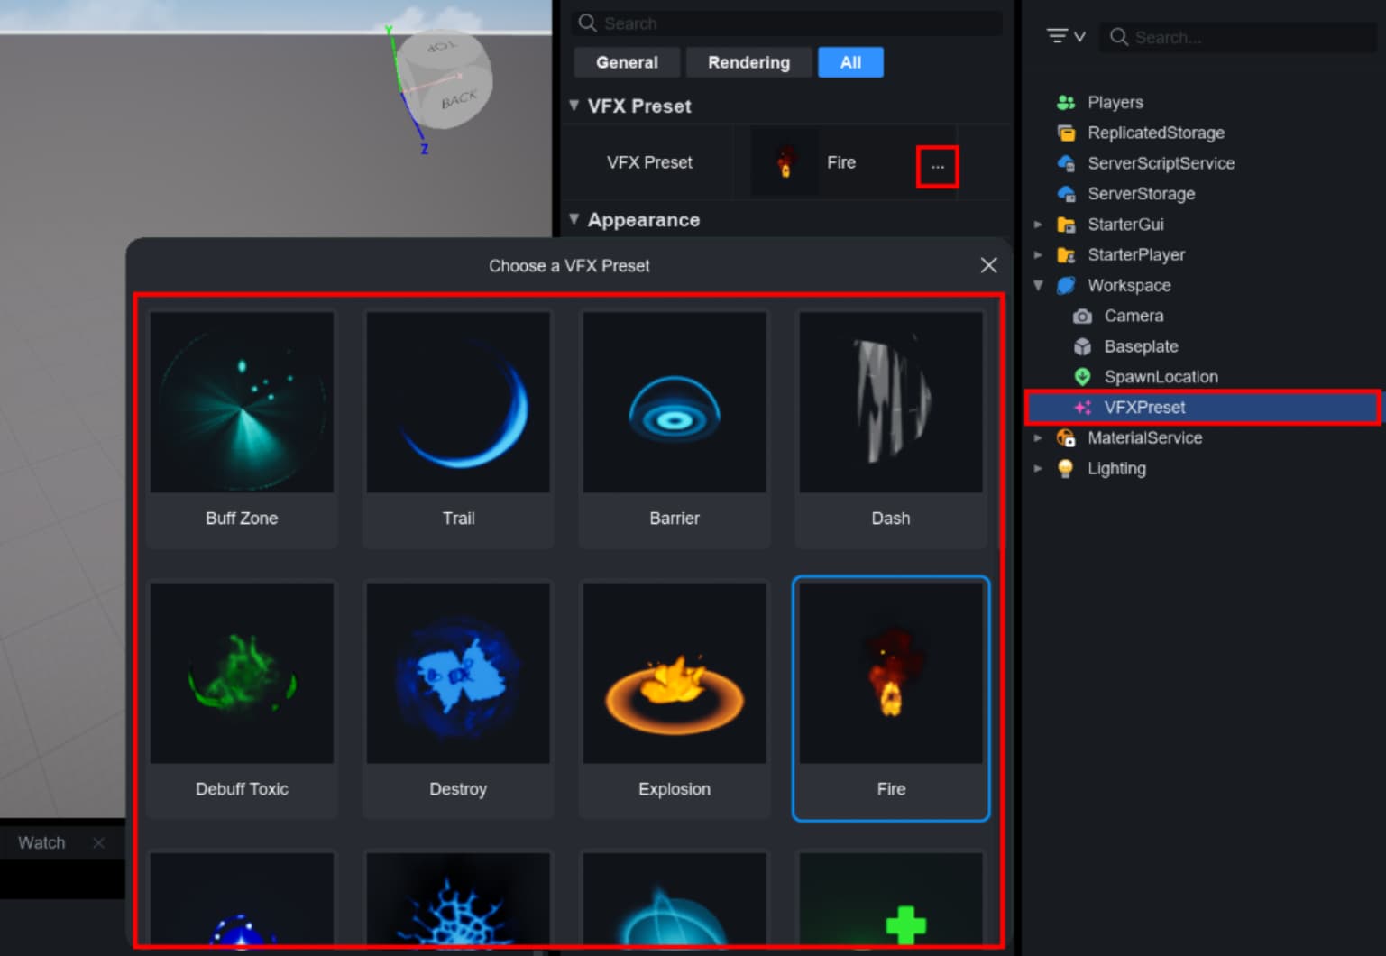Collapse the Workspace tree node

(1038, 286)
